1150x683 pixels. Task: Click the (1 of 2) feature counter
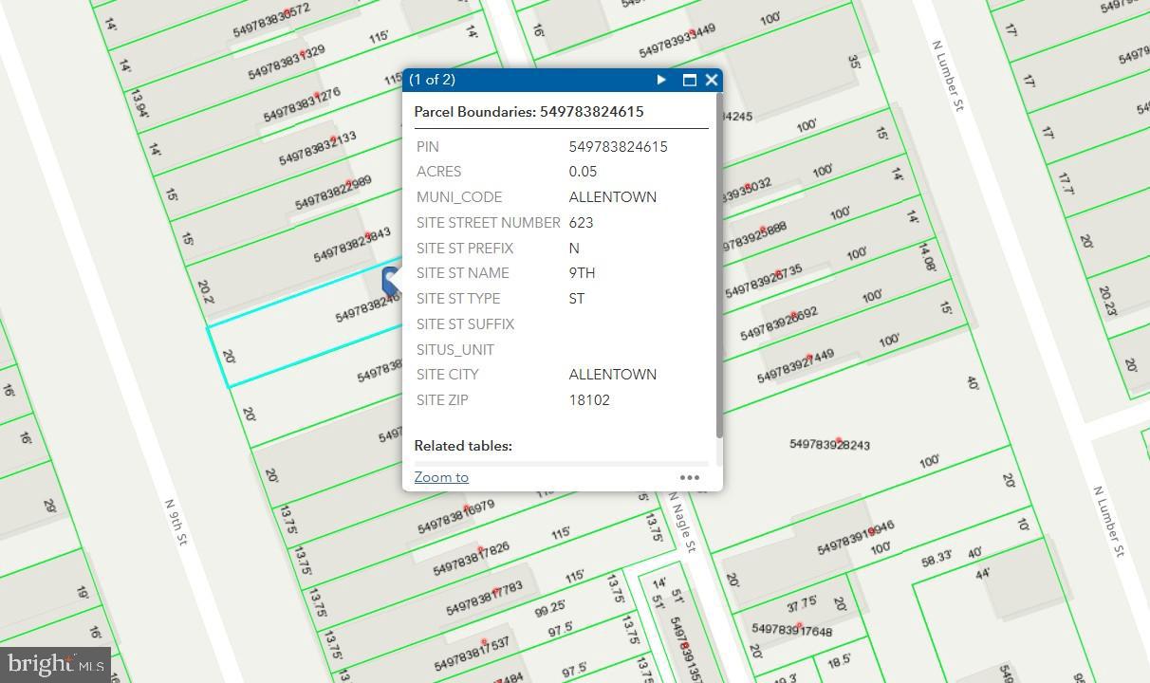tap(433, 80)
